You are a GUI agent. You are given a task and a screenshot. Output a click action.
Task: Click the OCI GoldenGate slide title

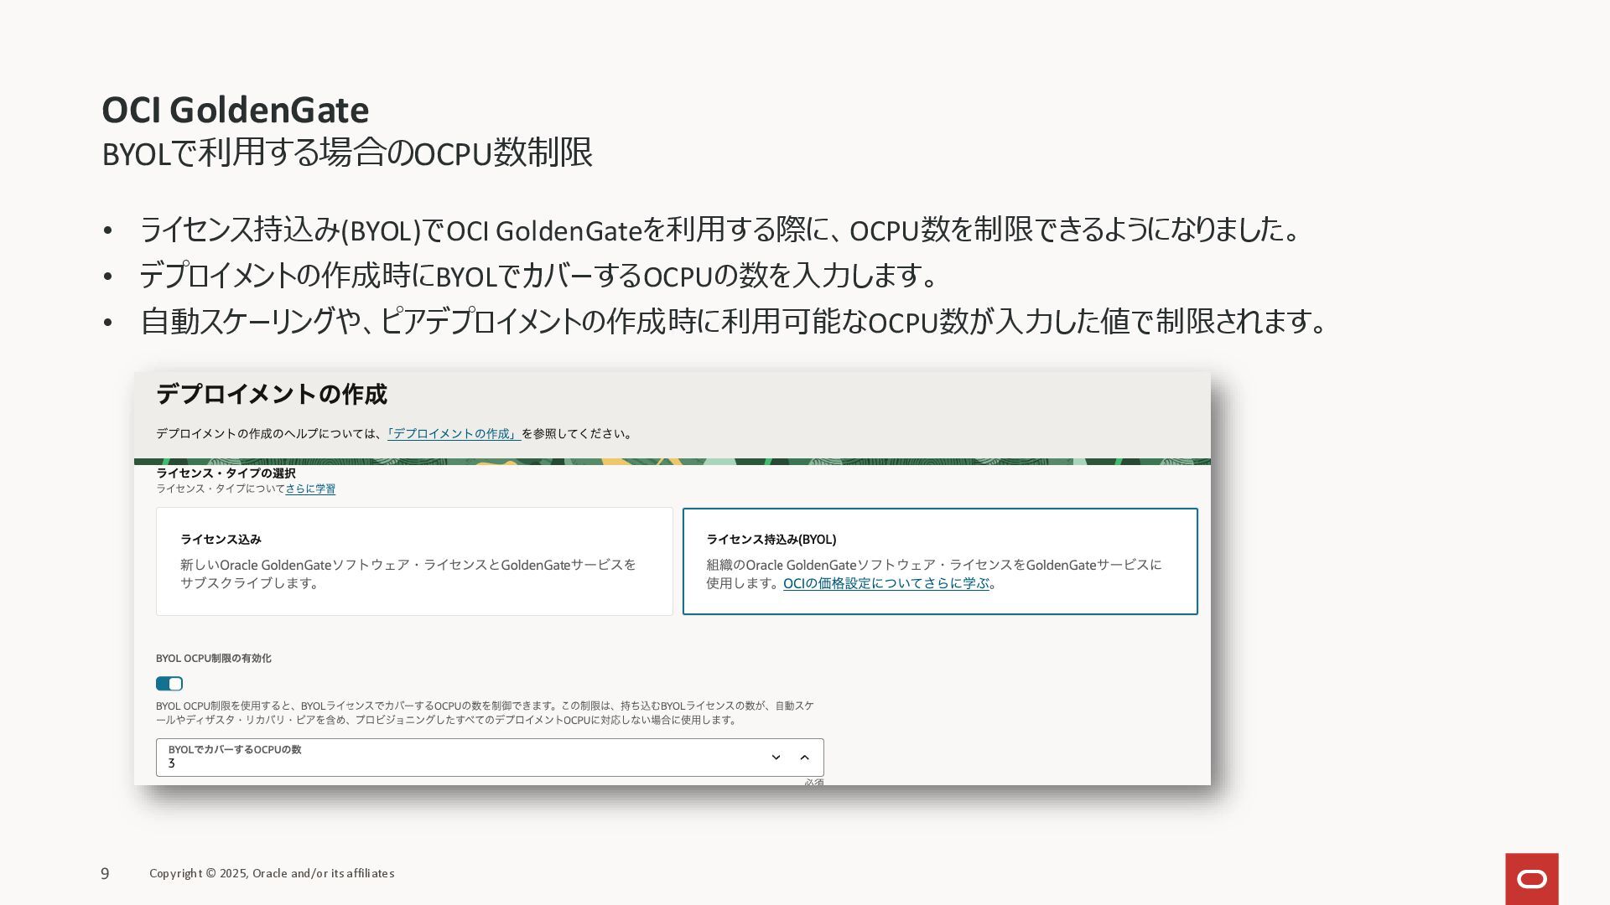pos(236,110)
